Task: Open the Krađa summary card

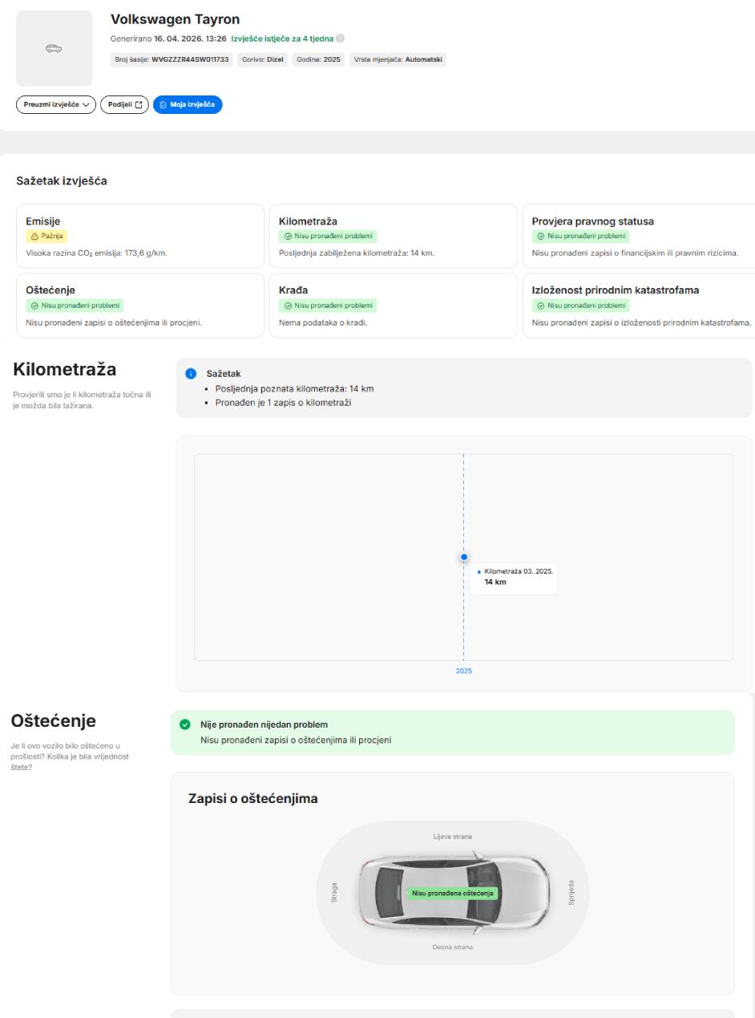Action: tap(393, 305)
